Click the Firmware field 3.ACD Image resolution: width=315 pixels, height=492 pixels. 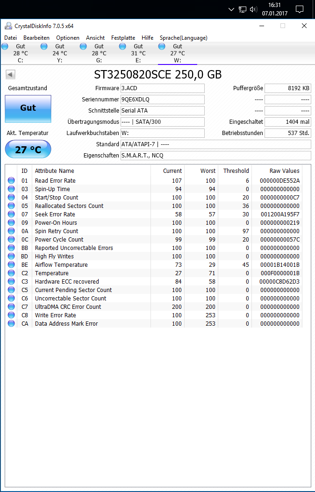coord(163,88)
